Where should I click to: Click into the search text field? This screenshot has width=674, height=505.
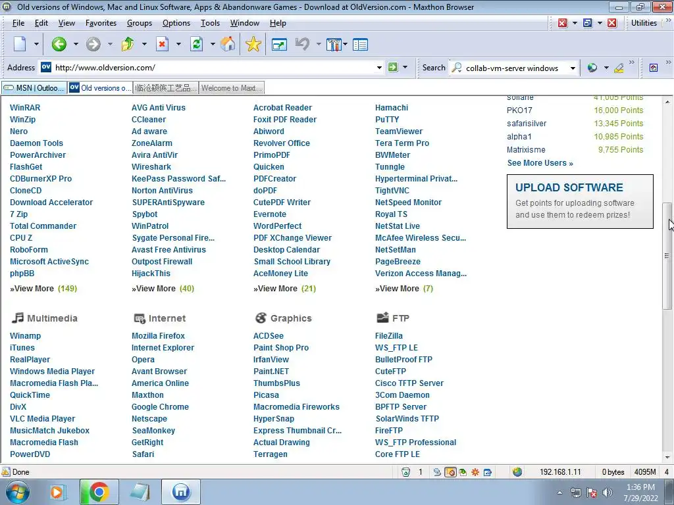pyautogui.click(x=515, y=68)
